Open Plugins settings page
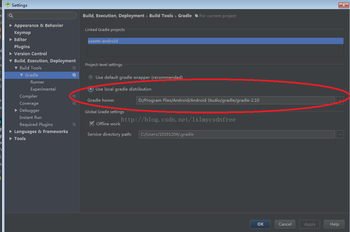350x232 pixels. tap(22, 47)
